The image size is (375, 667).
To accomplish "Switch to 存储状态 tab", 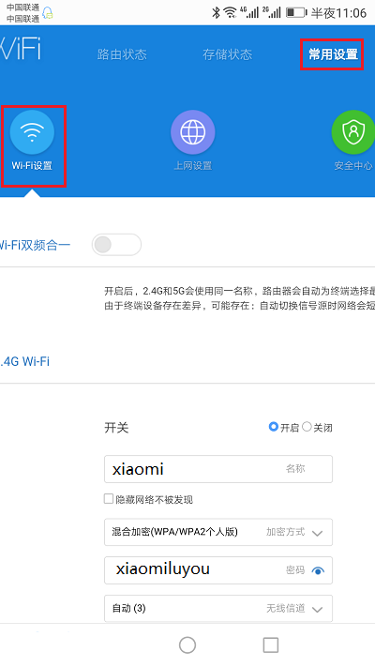I will [x=228, y=54].
